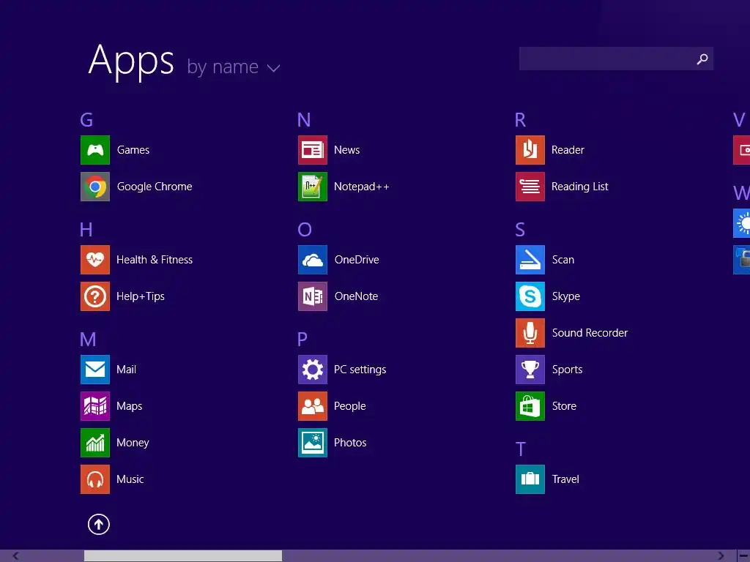The image size is (750, 562).
Task: Click the S letter group header
Action: pyautogui.click(x=520, y=230)
